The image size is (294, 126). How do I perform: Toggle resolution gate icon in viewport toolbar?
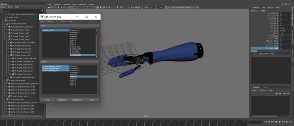tap(78, 7)
